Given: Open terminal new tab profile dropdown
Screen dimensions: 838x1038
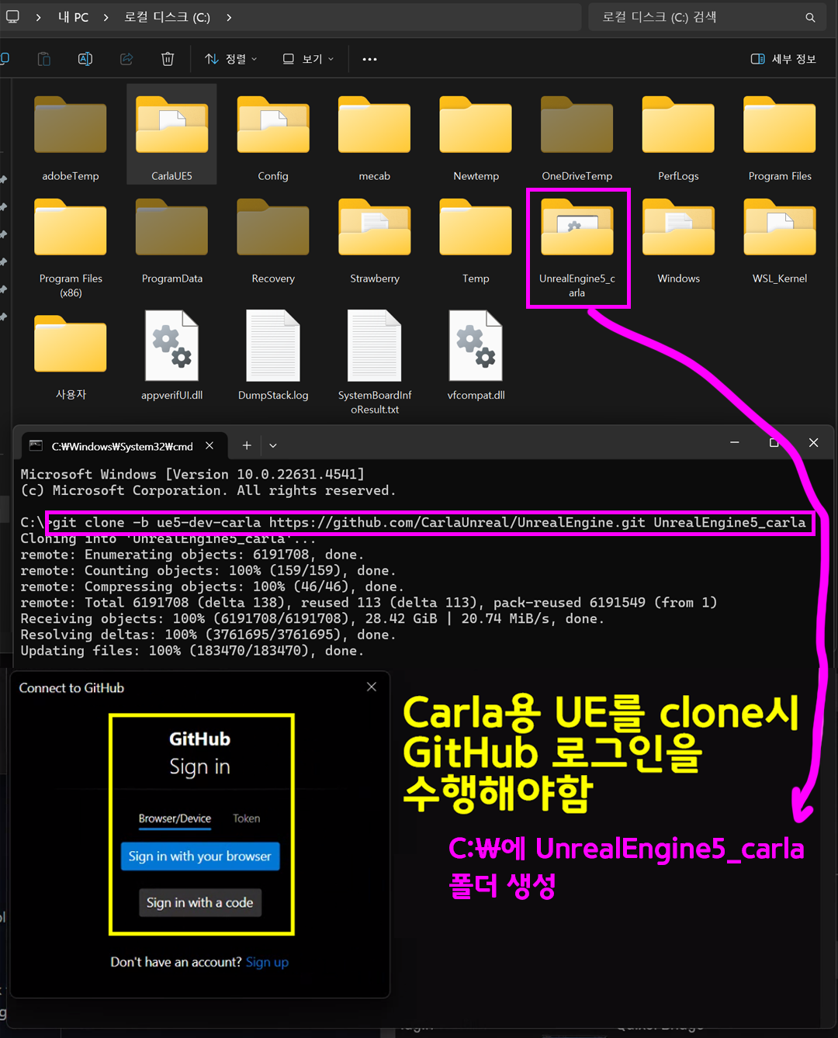Looking at the screenshot, I should click(x=273, y=445).
